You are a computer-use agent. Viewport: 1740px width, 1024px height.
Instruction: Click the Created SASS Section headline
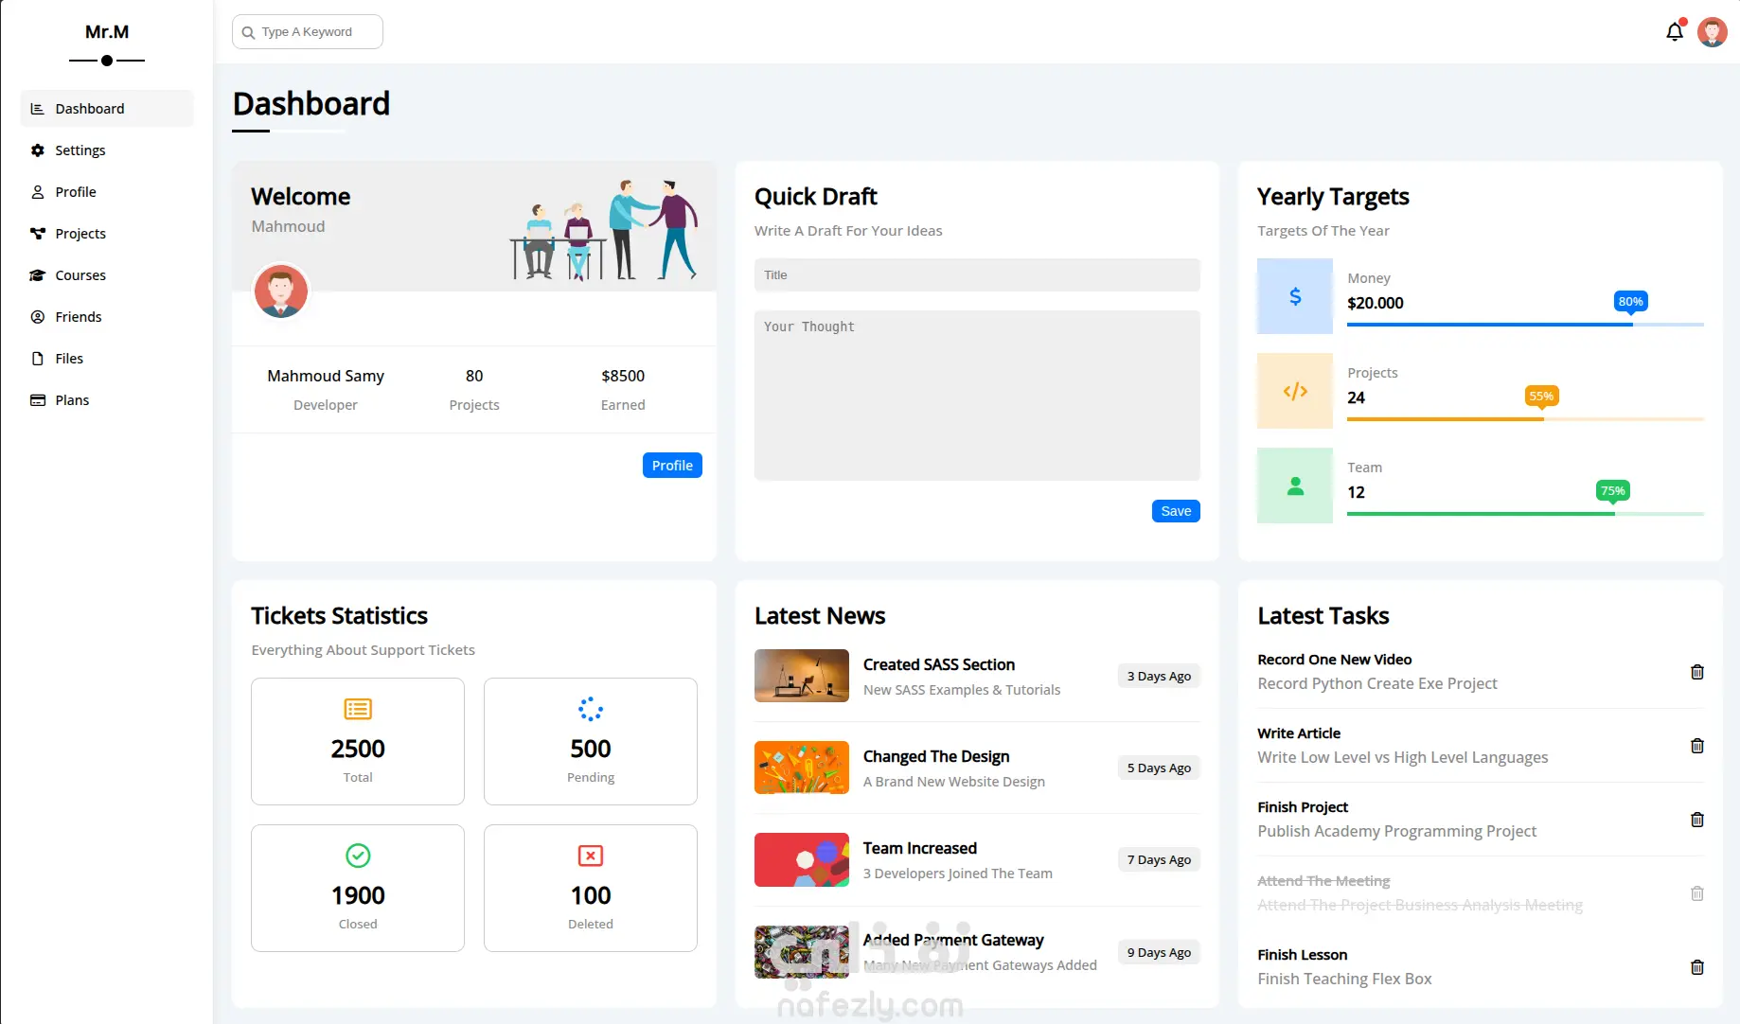(939, 664)
